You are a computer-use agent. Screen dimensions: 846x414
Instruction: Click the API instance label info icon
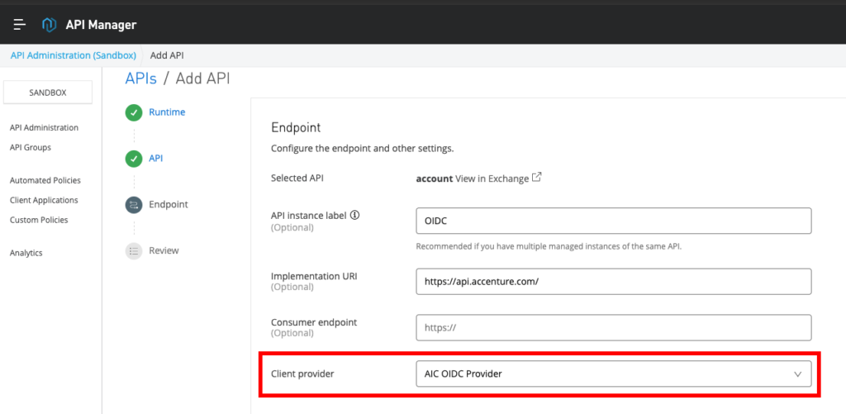tap(354, 215)
